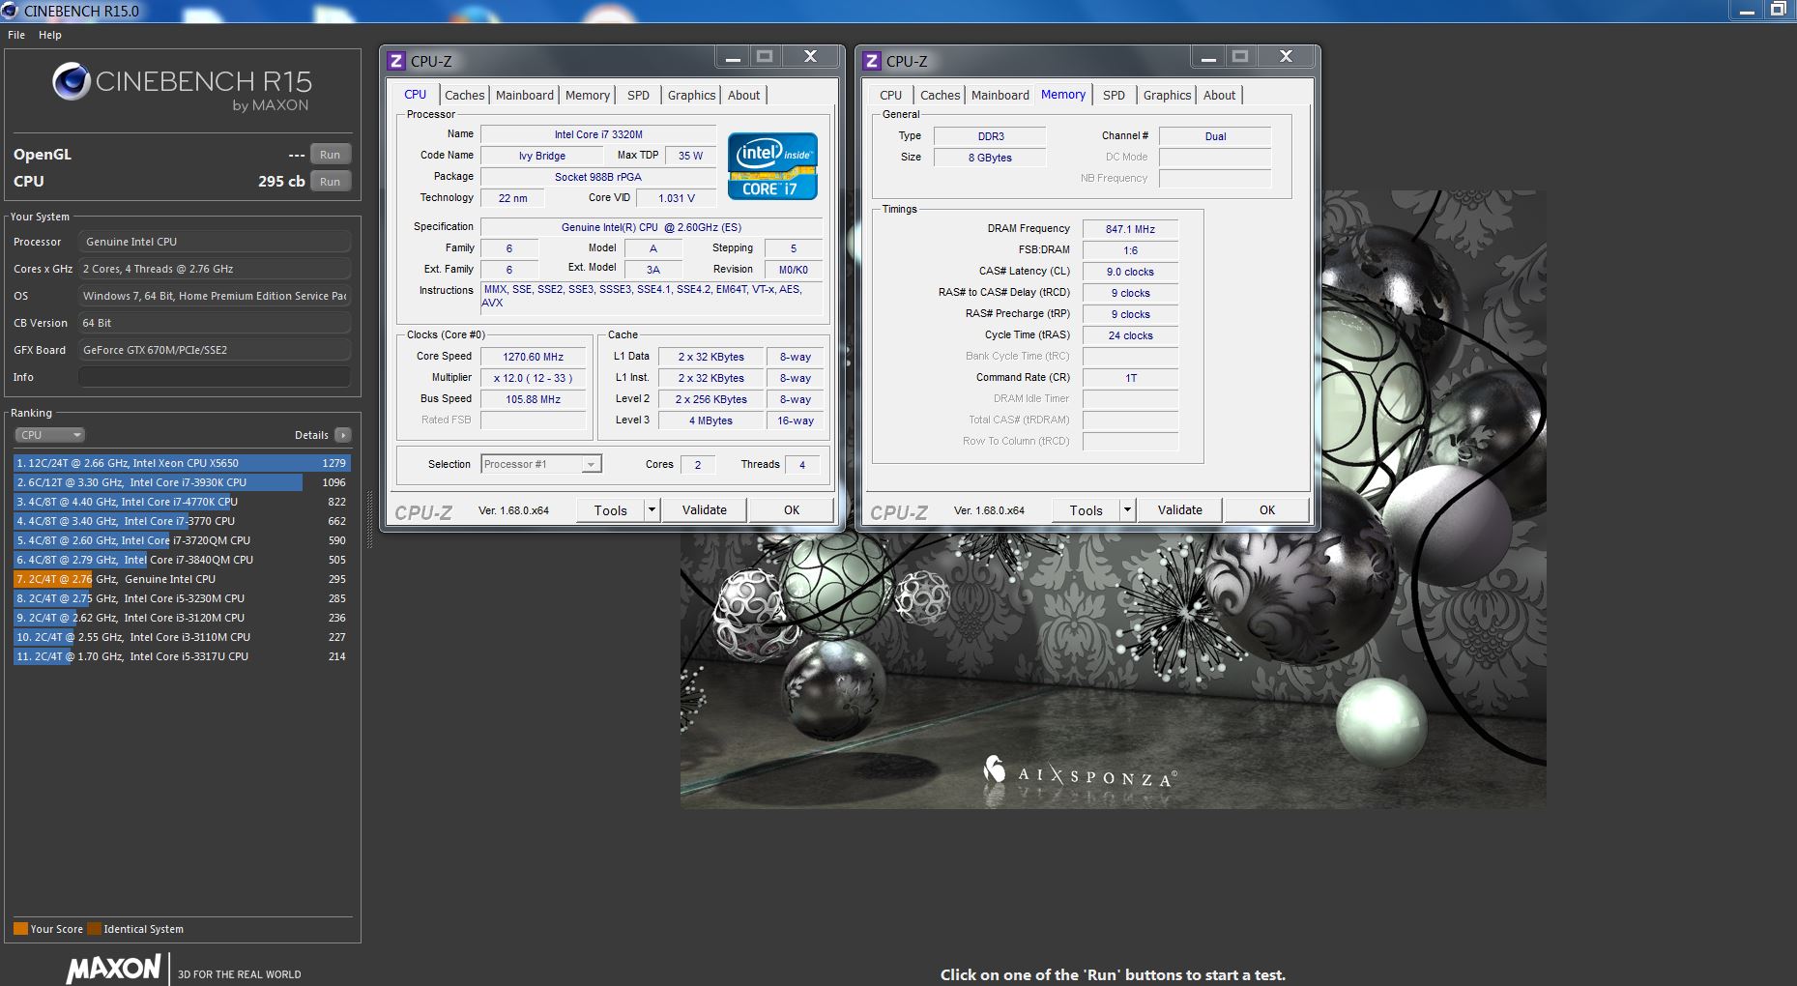The height and width of the screenshot is (986, 1797).
Task: Open Graphics tab in right CPU-Z window
Action: coord(1167,96)
